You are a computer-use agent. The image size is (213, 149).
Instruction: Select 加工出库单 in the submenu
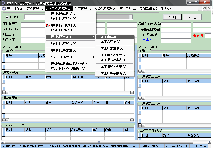[115, 37]
